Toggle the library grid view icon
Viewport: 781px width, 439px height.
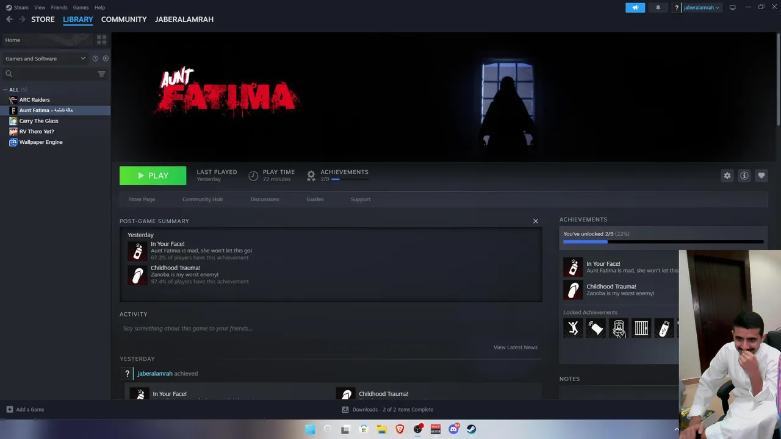pyautogui.click(x=101, y=40)
